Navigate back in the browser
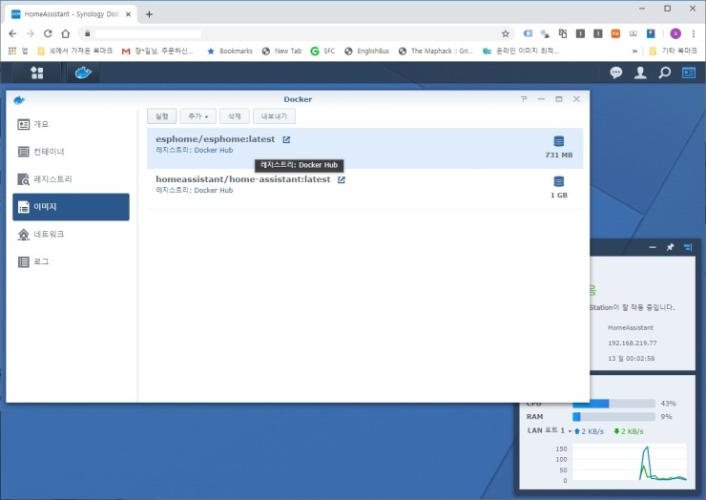Screen dimensions: 706x500 click(12, 33)
